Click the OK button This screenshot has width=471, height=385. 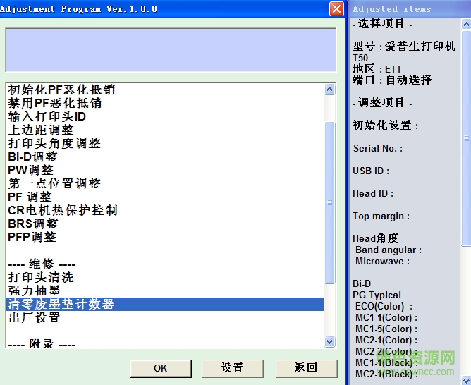pos(160,368)
